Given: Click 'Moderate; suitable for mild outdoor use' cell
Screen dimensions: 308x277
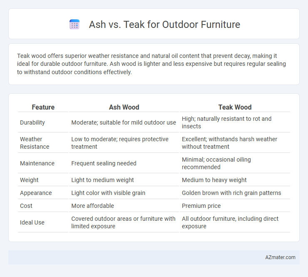Looking at the screenshot, I should 124,122.
